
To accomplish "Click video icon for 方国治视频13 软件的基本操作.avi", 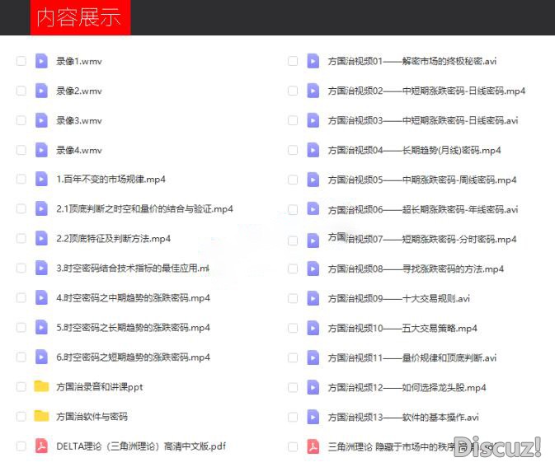I will (313, 418).
